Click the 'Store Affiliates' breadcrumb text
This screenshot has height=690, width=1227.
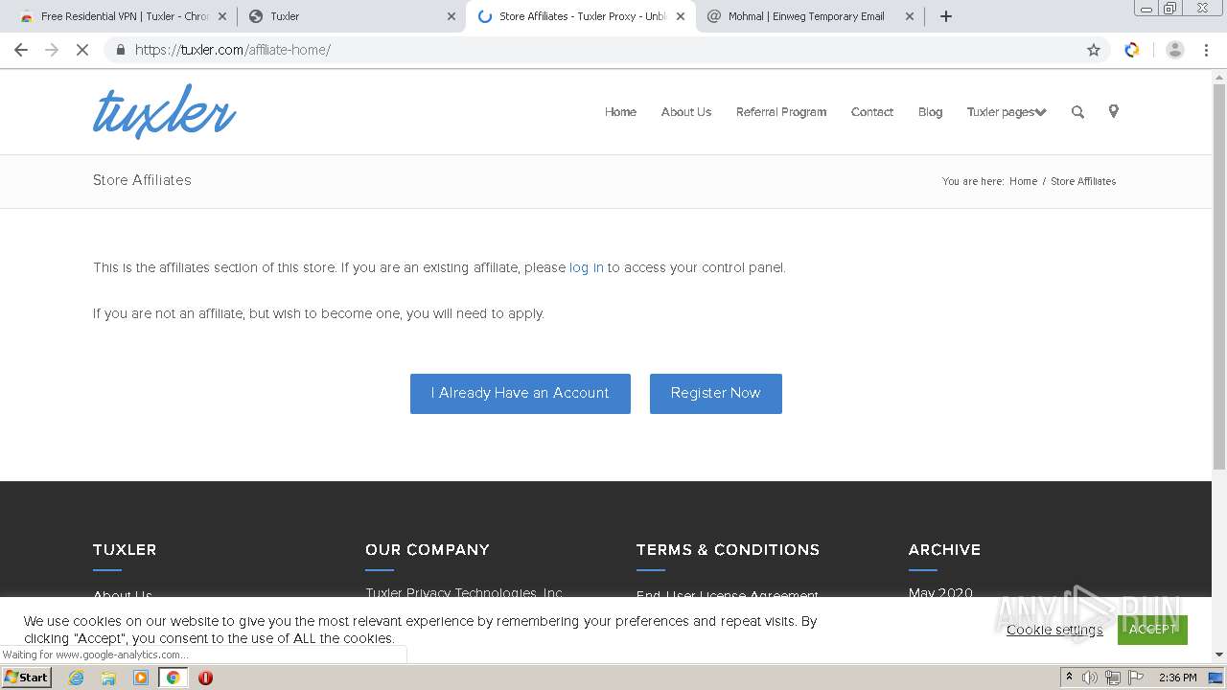pyautogui.click(x=1083, y=181)
